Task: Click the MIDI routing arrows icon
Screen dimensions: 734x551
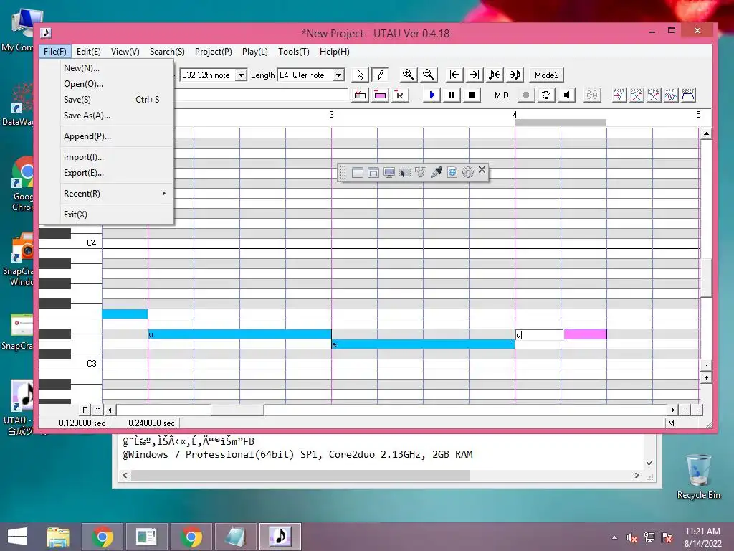Action: click(546, 95)
